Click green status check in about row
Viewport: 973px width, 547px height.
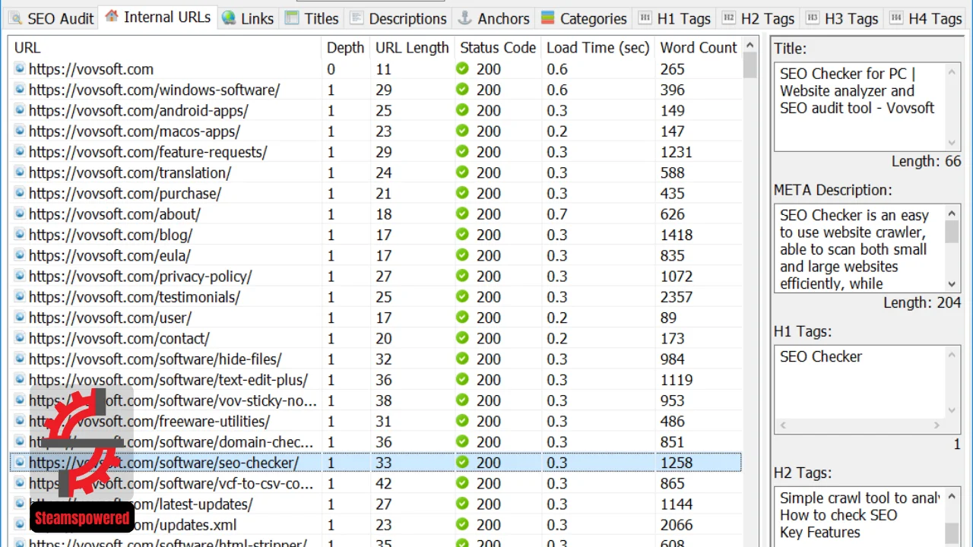[462, 214]
